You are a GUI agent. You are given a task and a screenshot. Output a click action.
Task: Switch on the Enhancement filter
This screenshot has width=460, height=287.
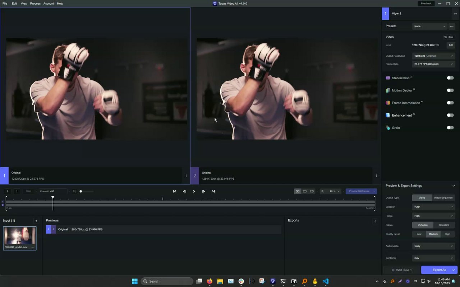[x=450, y=115]
